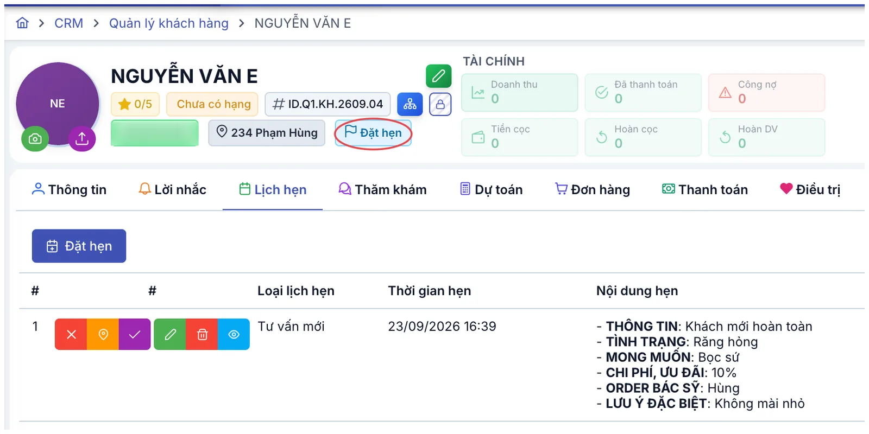Switch to the Lời nhắc tab
This screenshot has width=869, height=434.
tap(172, 189)
